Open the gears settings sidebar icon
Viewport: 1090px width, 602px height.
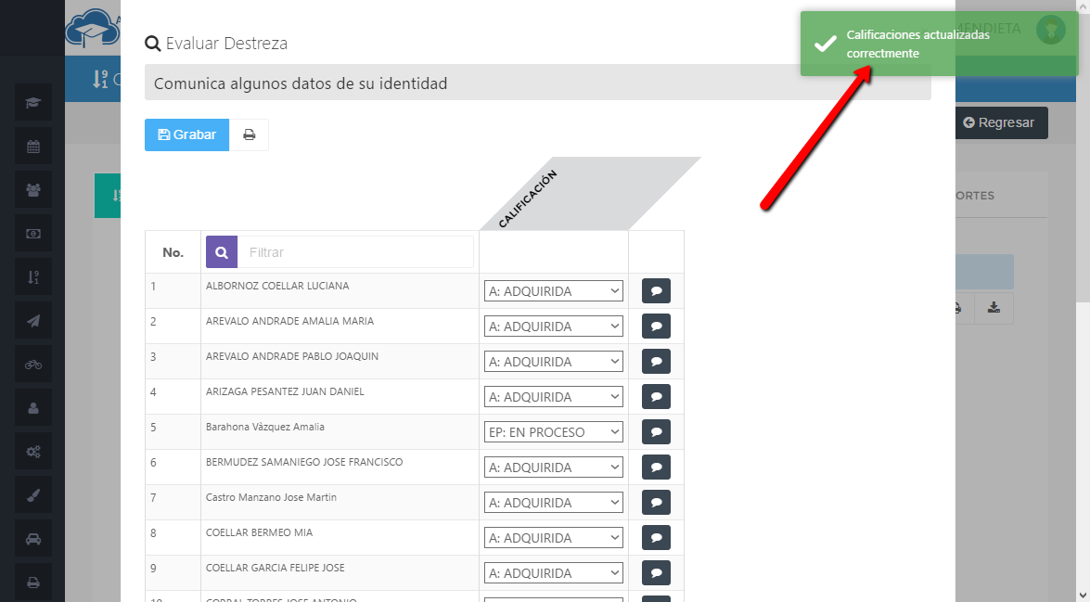point(33,451)
